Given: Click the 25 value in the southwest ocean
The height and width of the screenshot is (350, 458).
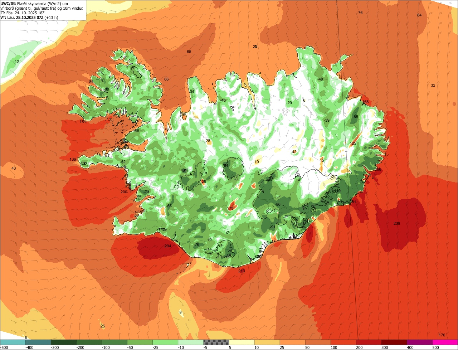Looking at the screenshot, I should pos(103,326).
